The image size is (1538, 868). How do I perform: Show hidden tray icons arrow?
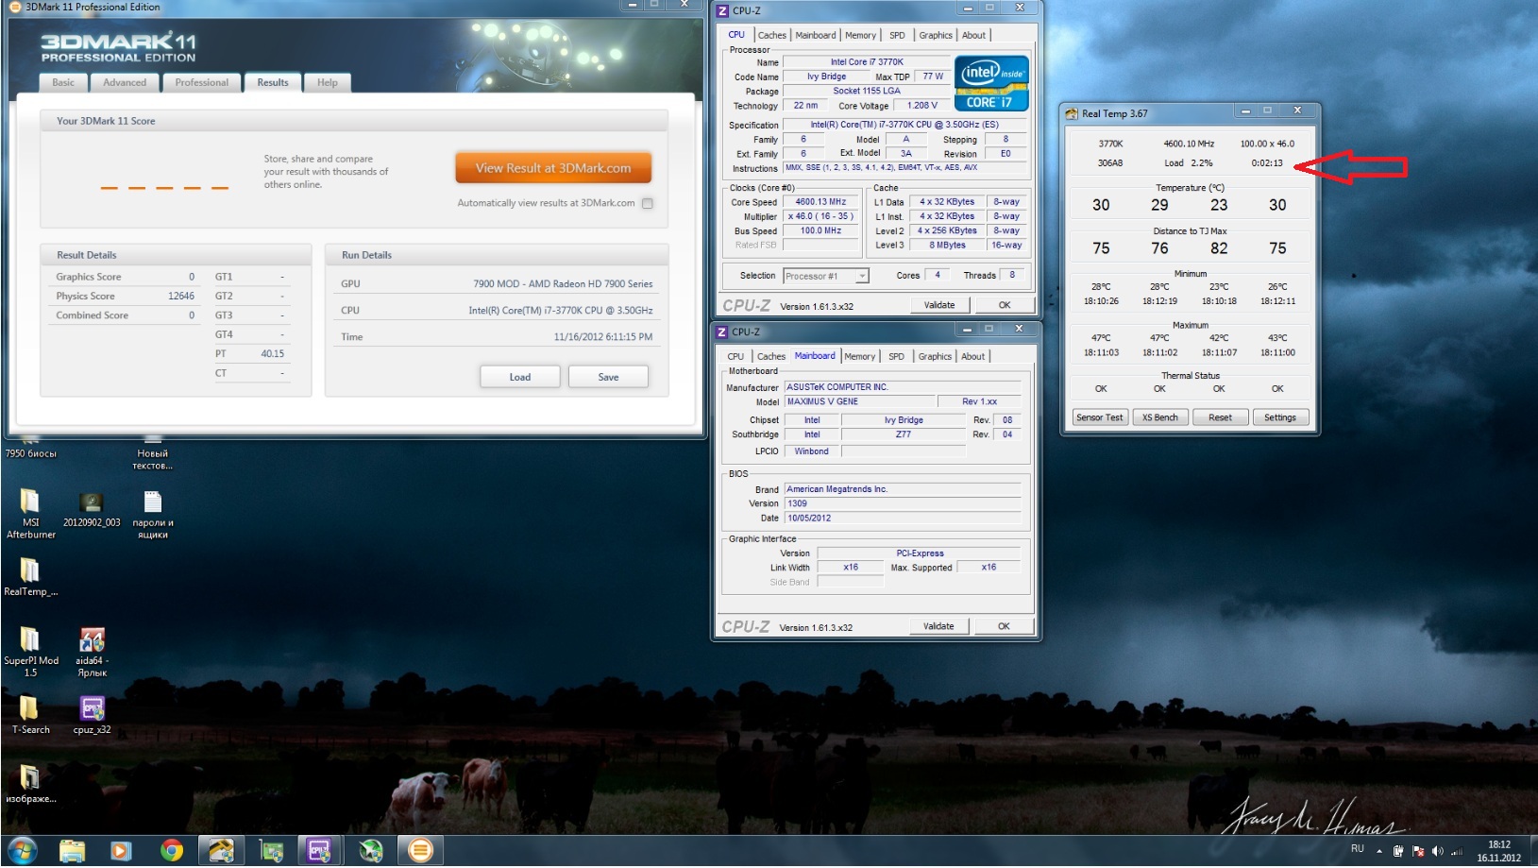[x=1378, y=851]
